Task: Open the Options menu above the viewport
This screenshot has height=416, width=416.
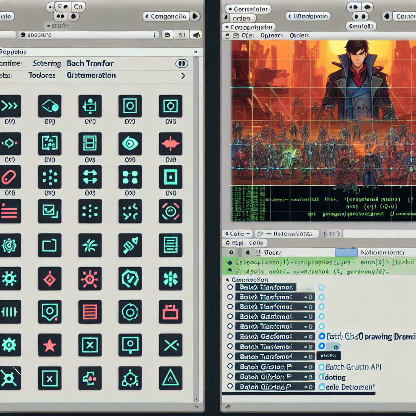Action: (x=271, y=35)
